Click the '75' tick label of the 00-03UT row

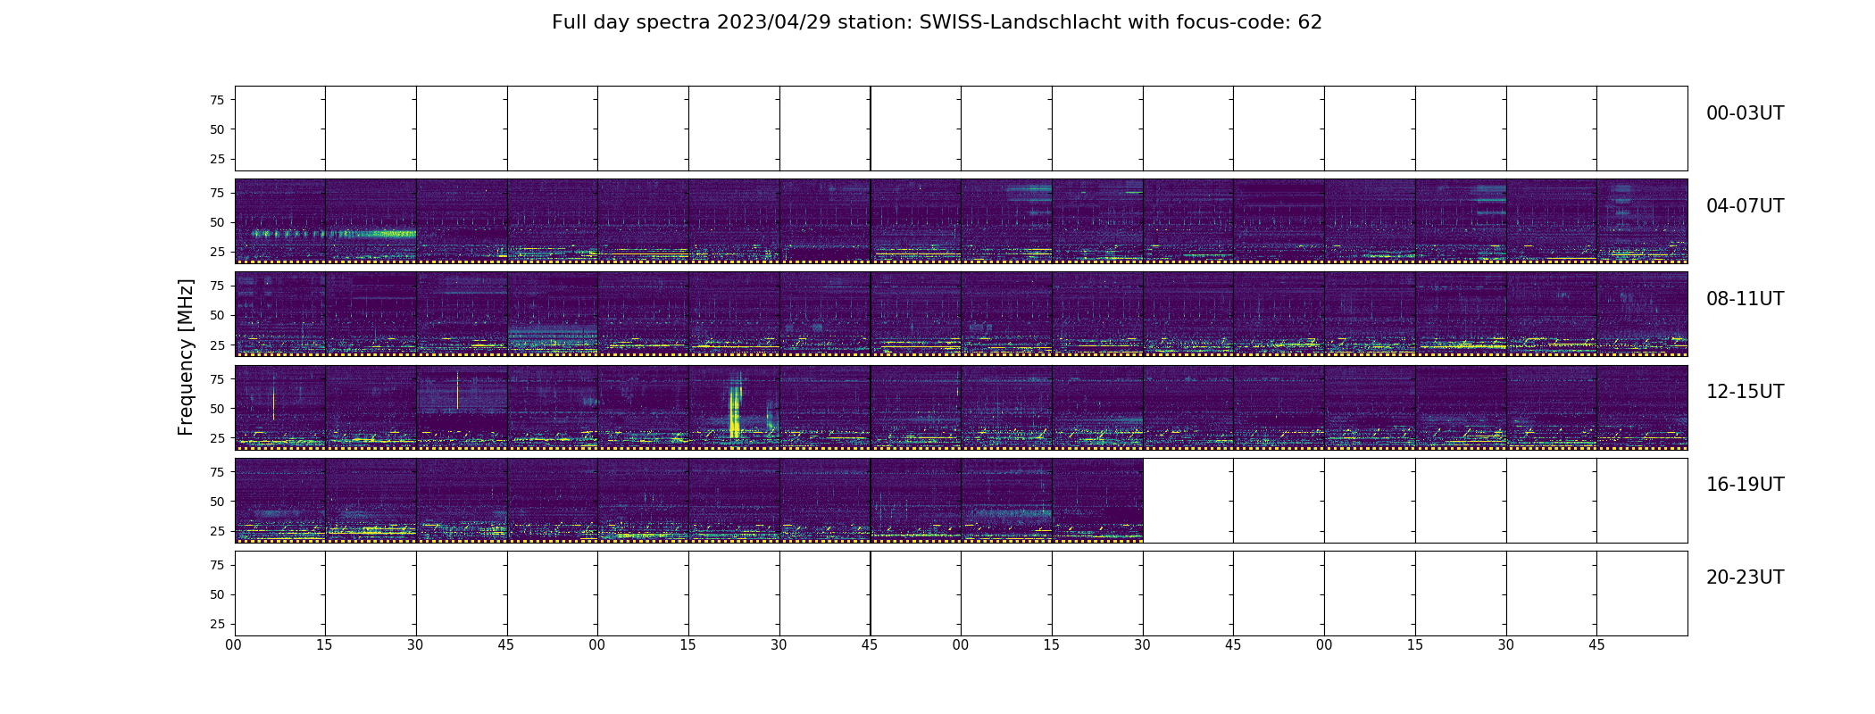[x=217, y=100]
